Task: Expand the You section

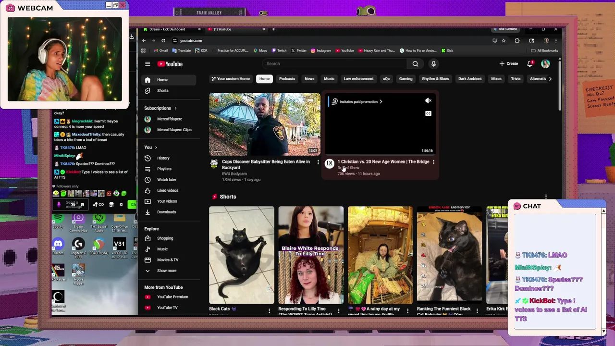Action: 151,147
